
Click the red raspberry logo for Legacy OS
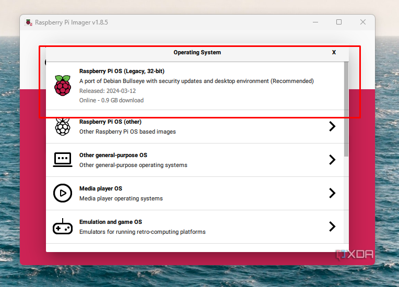point(63,85)
